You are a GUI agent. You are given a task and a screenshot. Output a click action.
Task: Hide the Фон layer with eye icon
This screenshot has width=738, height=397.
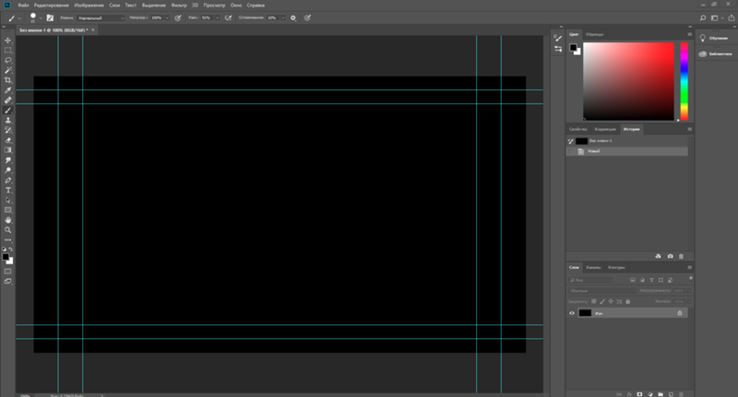coord(572,313)
